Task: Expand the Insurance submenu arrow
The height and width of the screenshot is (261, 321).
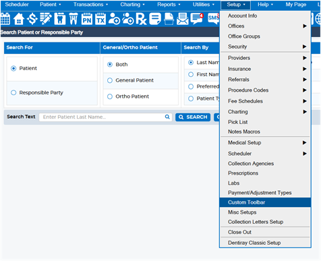Action: pos(305,69)
